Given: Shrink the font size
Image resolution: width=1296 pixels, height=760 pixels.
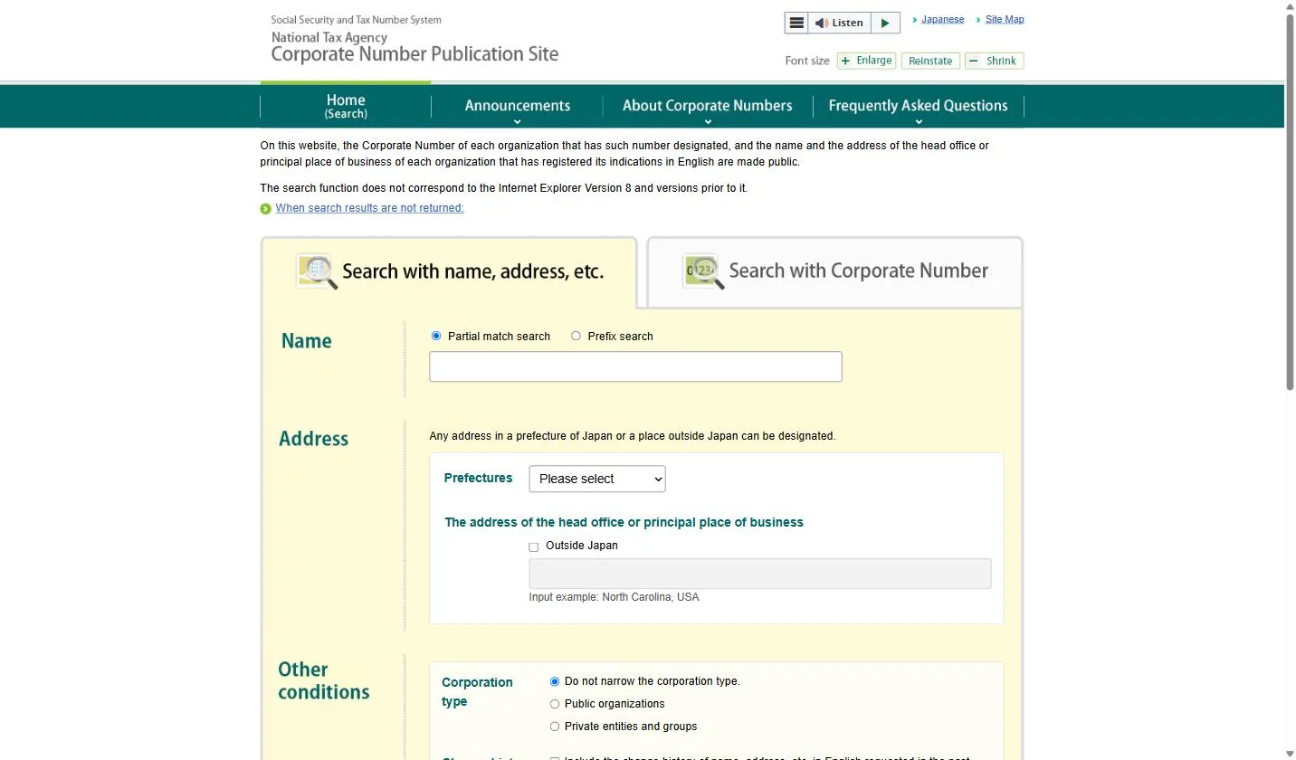Looking at the screenshot, I should tap(994, 61).
